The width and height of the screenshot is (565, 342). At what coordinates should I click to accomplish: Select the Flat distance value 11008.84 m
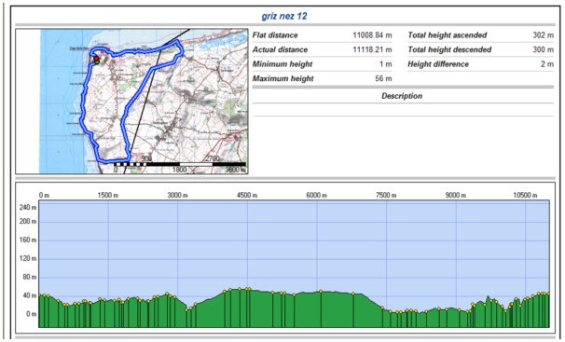coord(372,35)
